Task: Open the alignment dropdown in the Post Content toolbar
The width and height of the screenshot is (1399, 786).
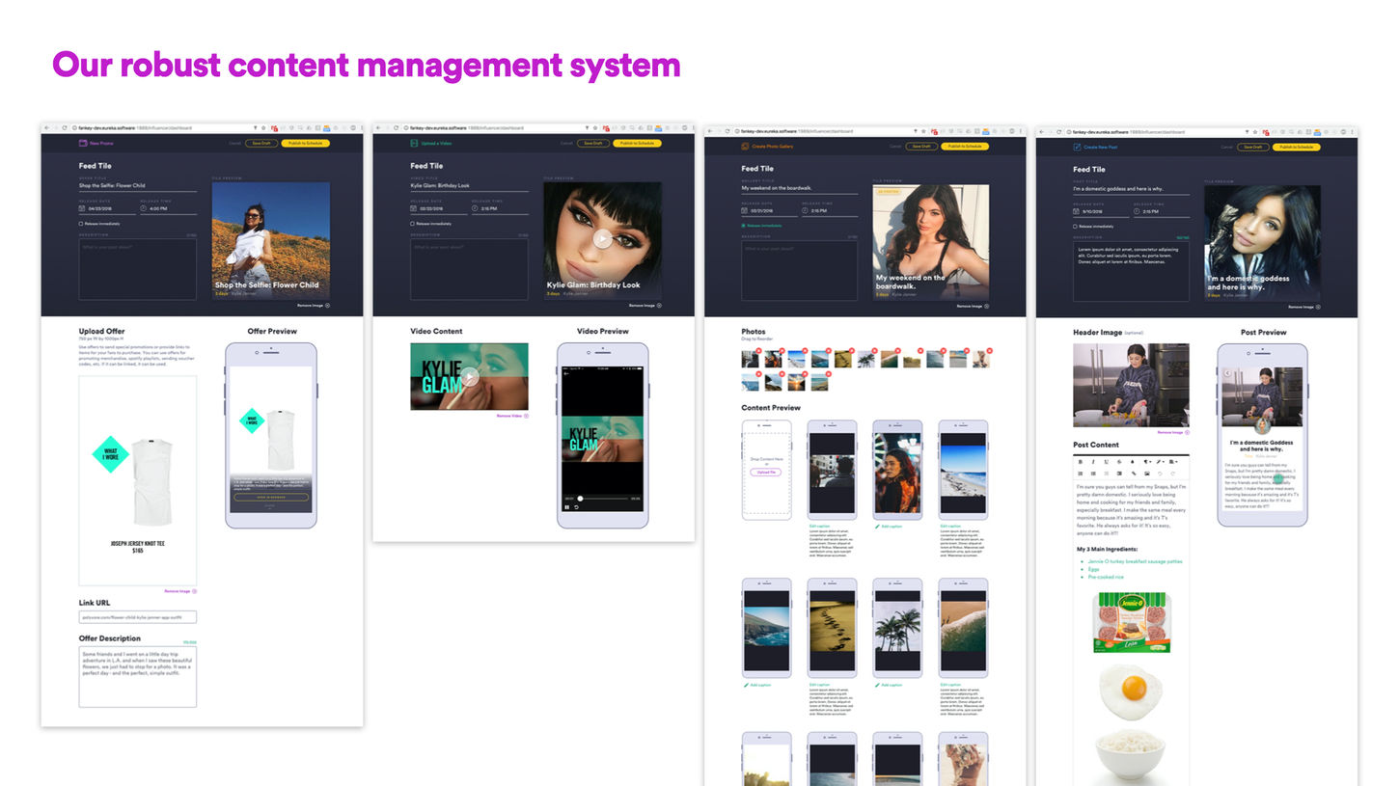Action: point(1174,462)
